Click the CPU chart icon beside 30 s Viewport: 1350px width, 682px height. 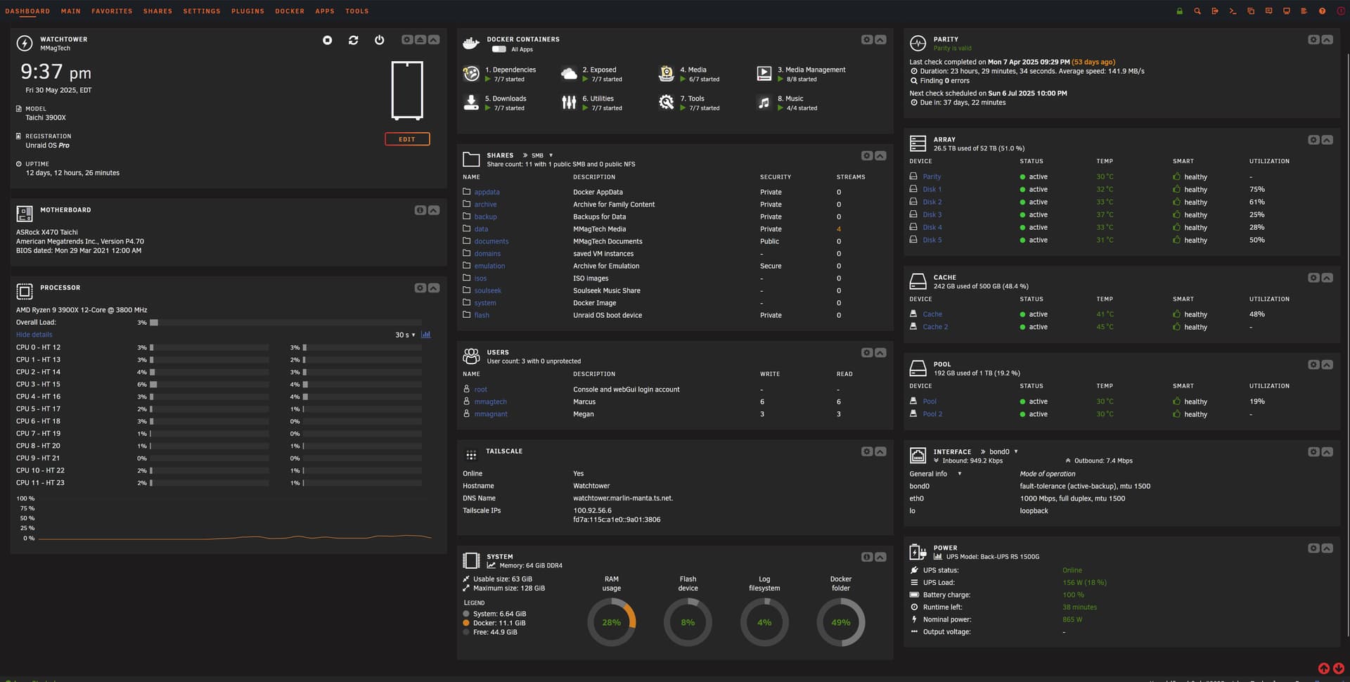point(425,335)
